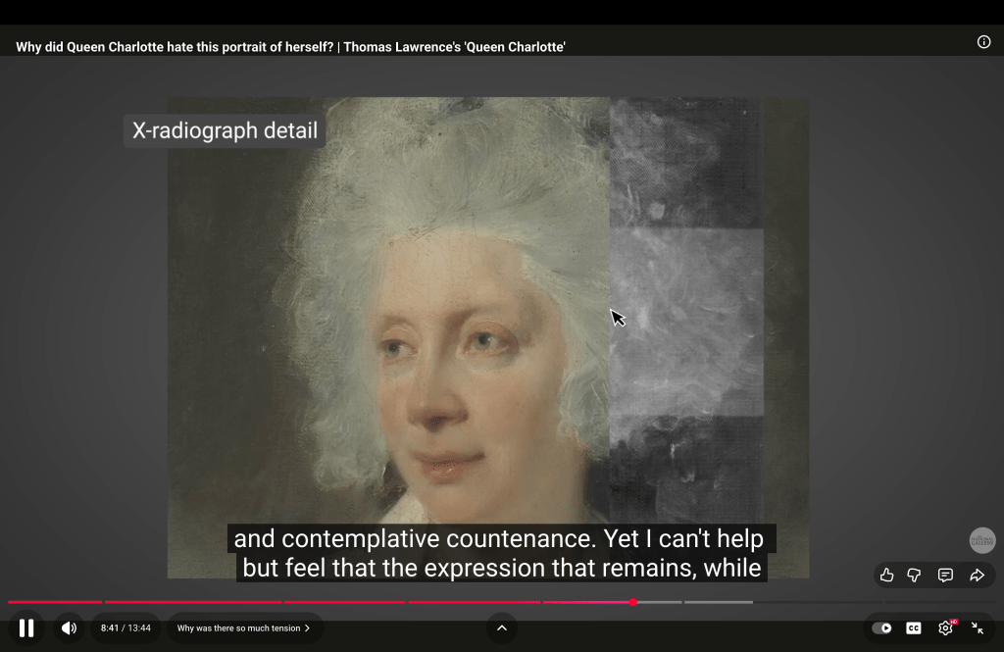Expand 'Why was there so much tension' chapter

click(x=243, y=627)
